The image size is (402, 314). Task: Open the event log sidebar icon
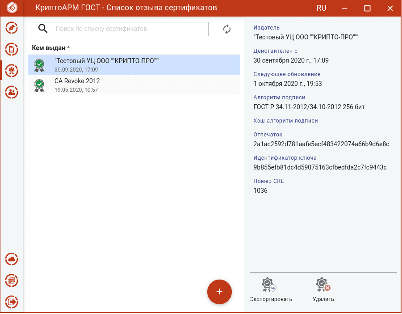[x=12, y=280]
